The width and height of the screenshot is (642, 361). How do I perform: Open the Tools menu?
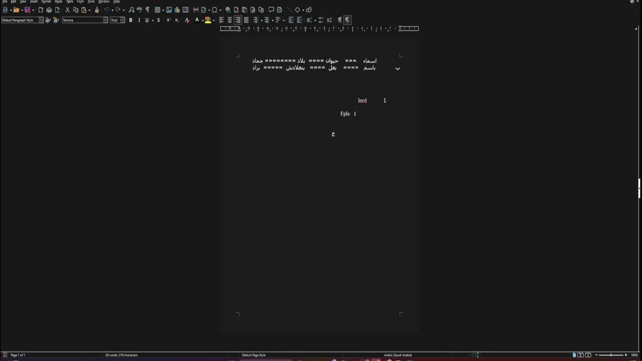91,2
